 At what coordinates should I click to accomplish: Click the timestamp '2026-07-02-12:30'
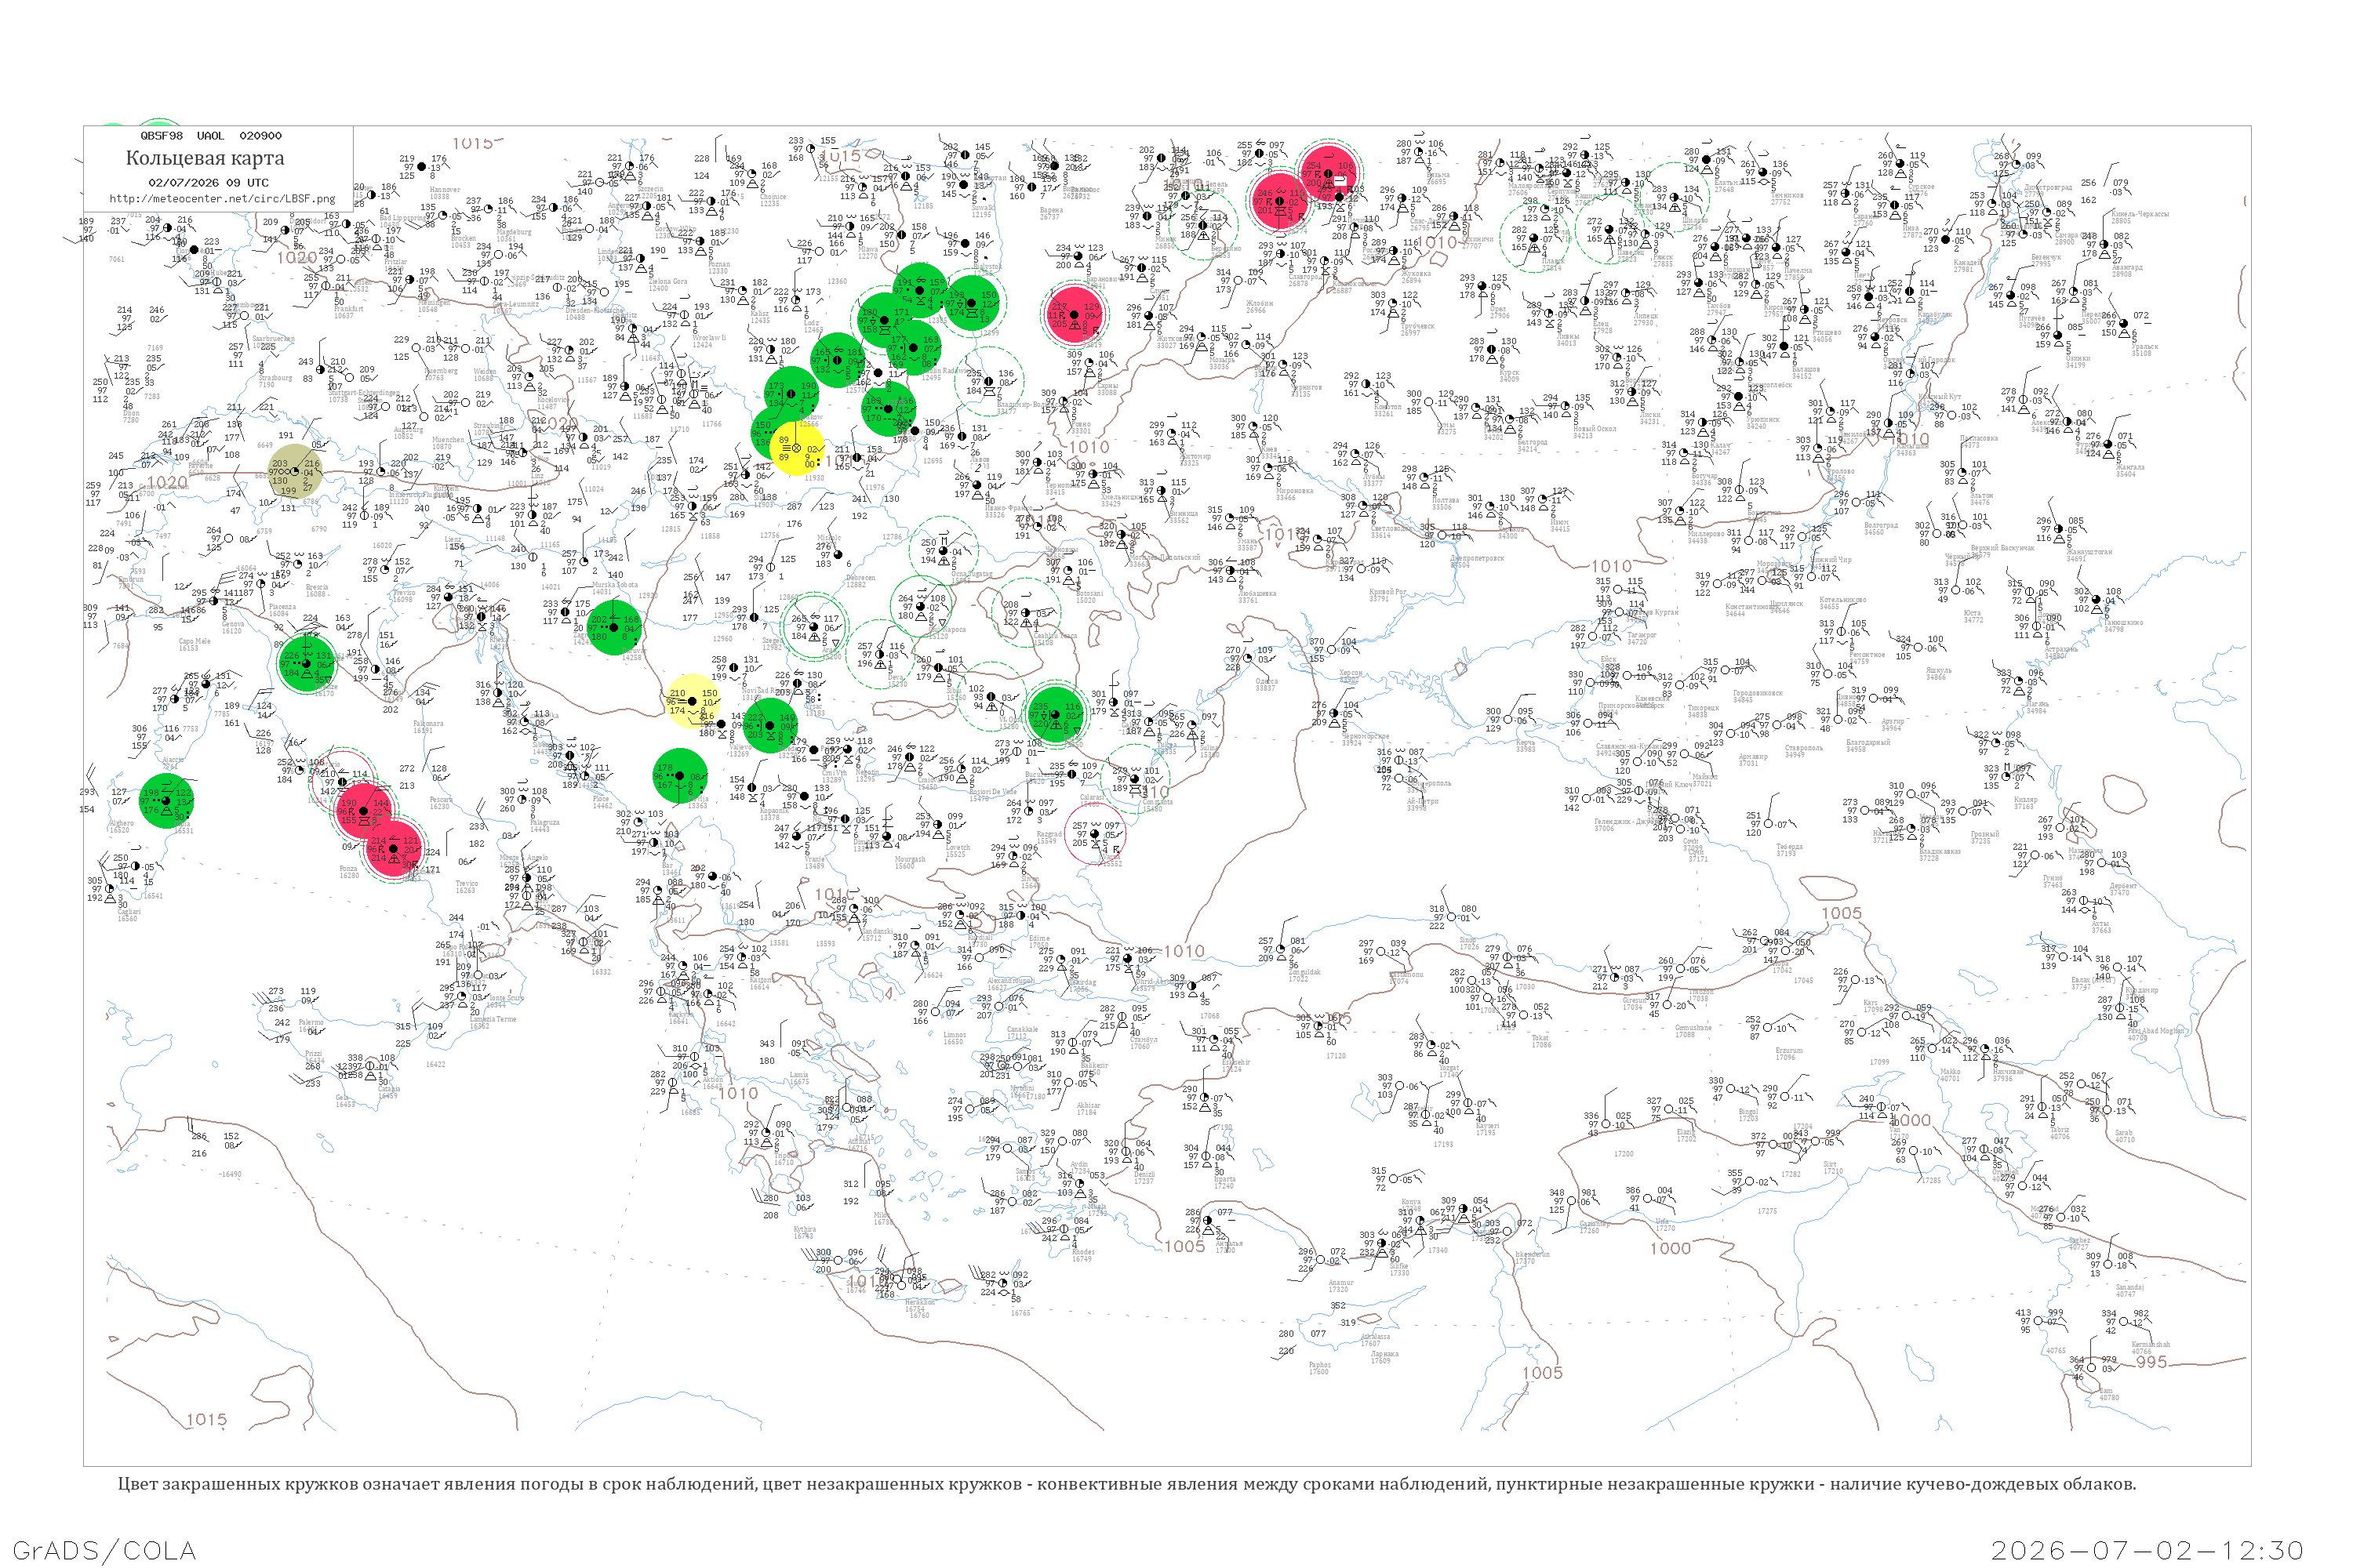click(2147, 1550)
